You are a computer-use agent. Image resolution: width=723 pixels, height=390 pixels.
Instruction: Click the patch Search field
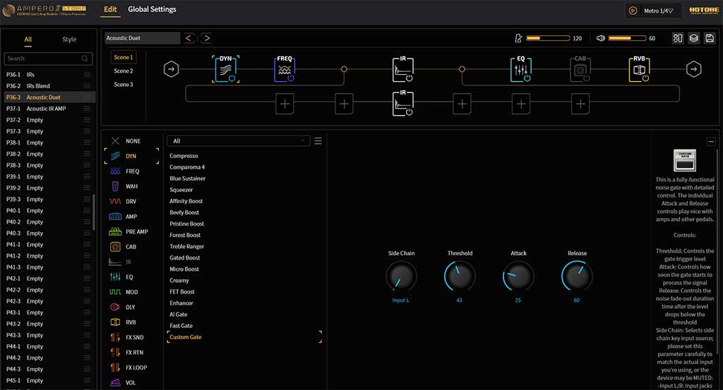[x=48, y=59]
